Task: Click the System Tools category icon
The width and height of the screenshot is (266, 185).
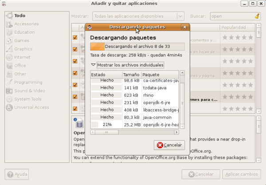Action: 9,99
